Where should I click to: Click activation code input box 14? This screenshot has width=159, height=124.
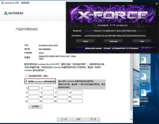point(48,101)
